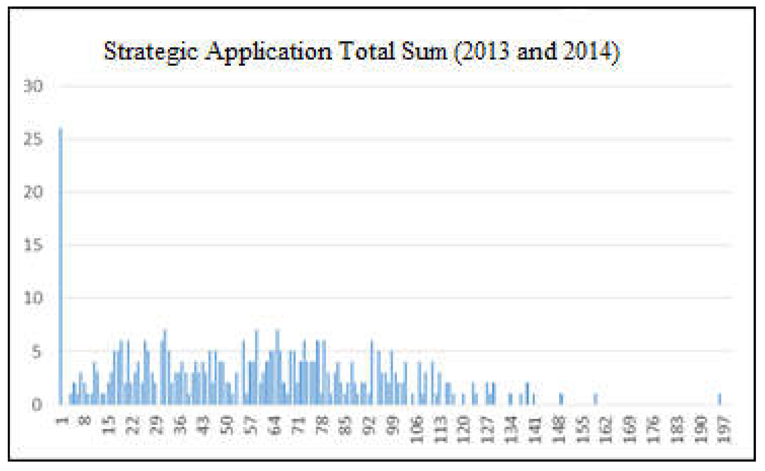Click the y-axis label 15
765x471 pixels.
[33, 245]
